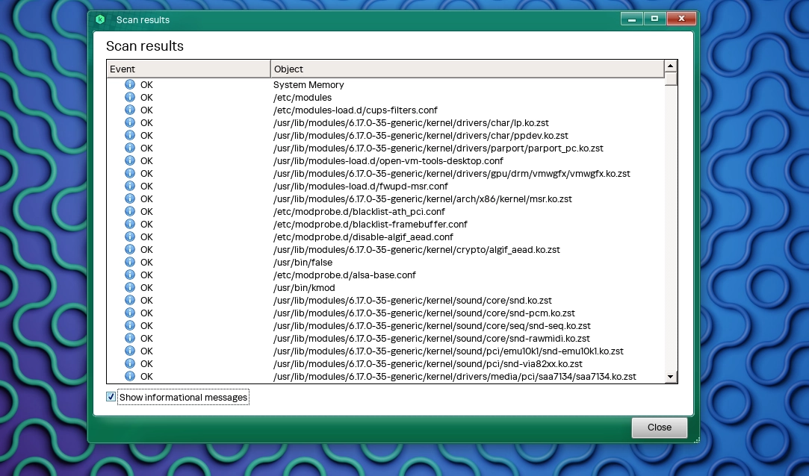Click the info icon for ppdev.ko.zst row
Image resolution: width=809 pixels, height=476 pixels.
[130, 136]
